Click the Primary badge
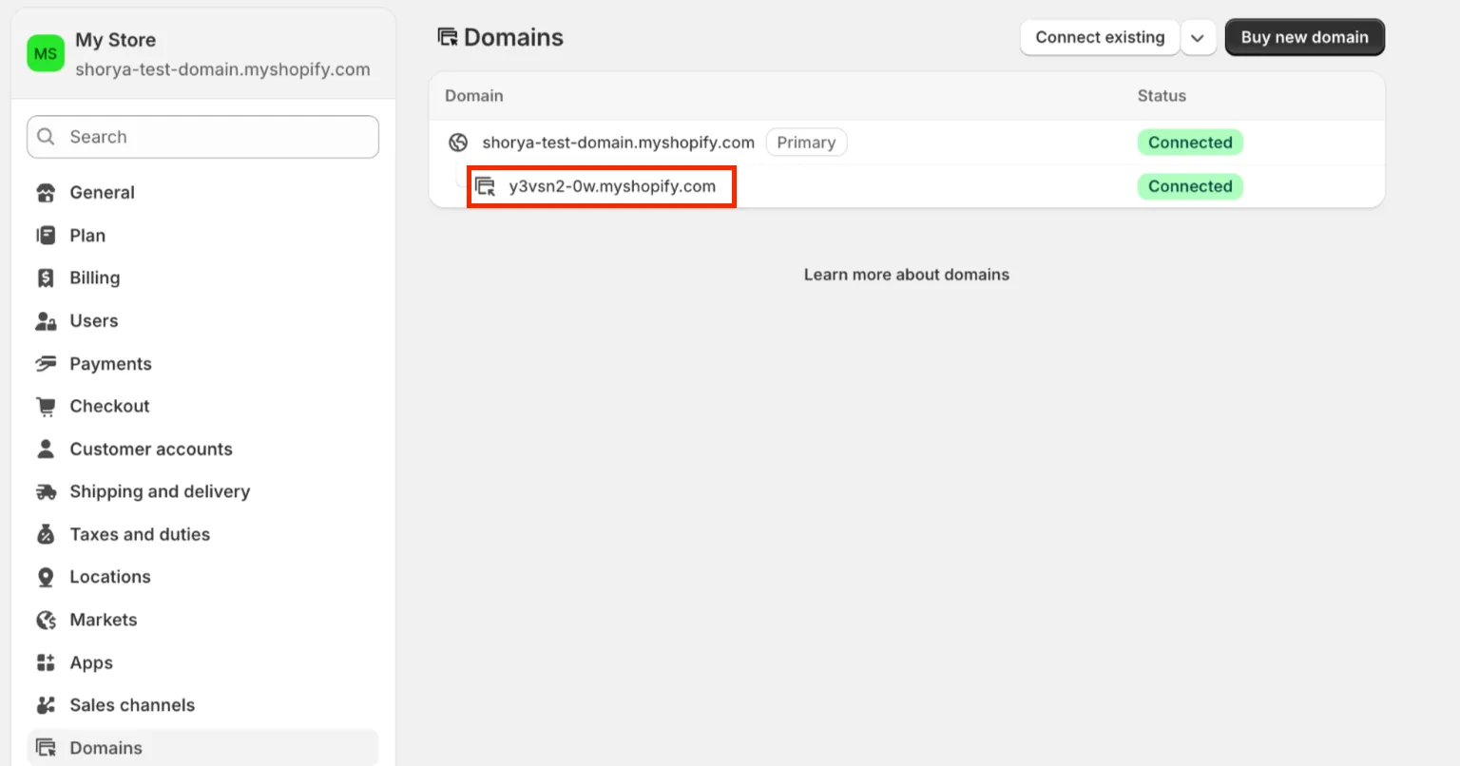 click(806, 143)
